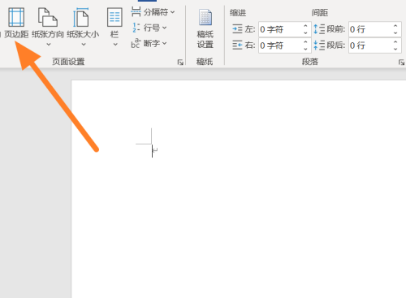
Task: Decrease the right indent 右 value
Action: tap(305, 49)
